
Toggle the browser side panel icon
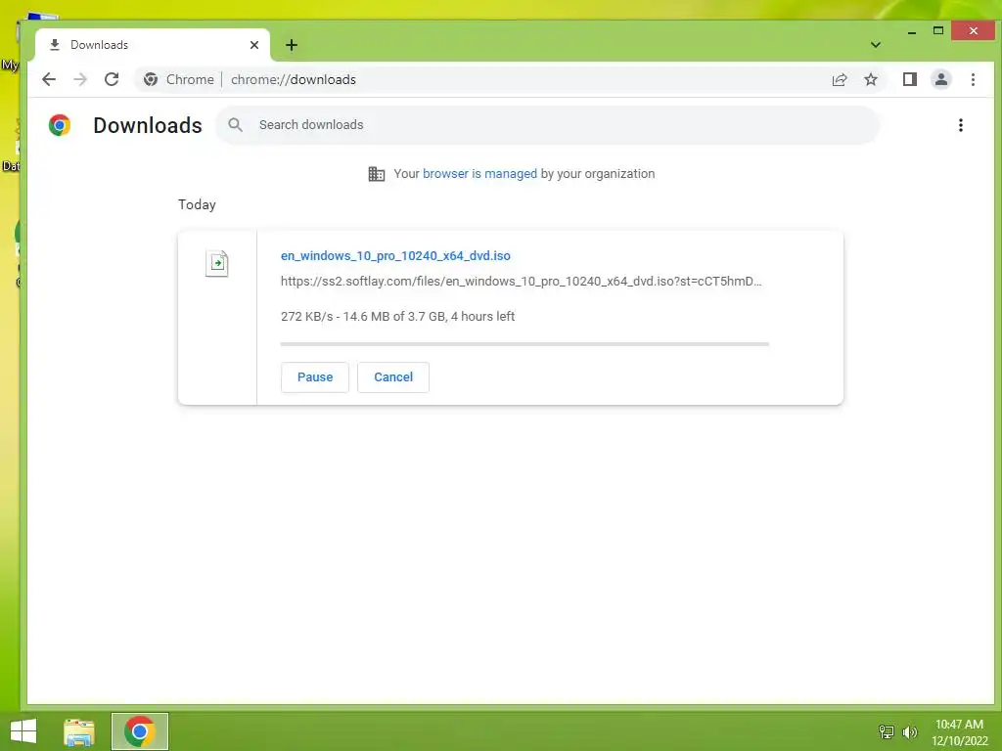tap(909, 79)
